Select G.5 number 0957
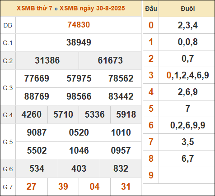The height and width of the screenshot is (196, 215). 121,150
